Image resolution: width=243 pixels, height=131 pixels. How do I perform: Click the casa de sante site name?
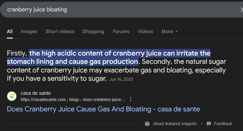(x=36, y=93)
